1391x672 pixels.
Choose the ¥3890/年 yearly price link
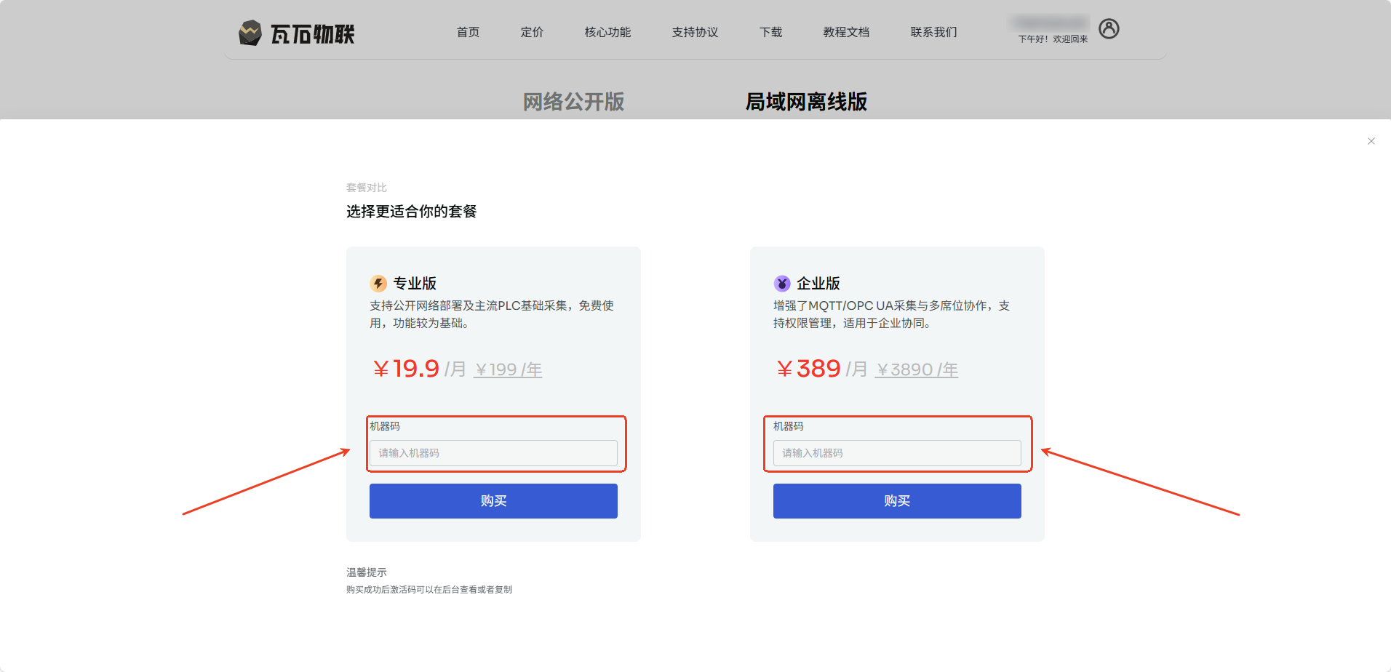click(917, 369)
